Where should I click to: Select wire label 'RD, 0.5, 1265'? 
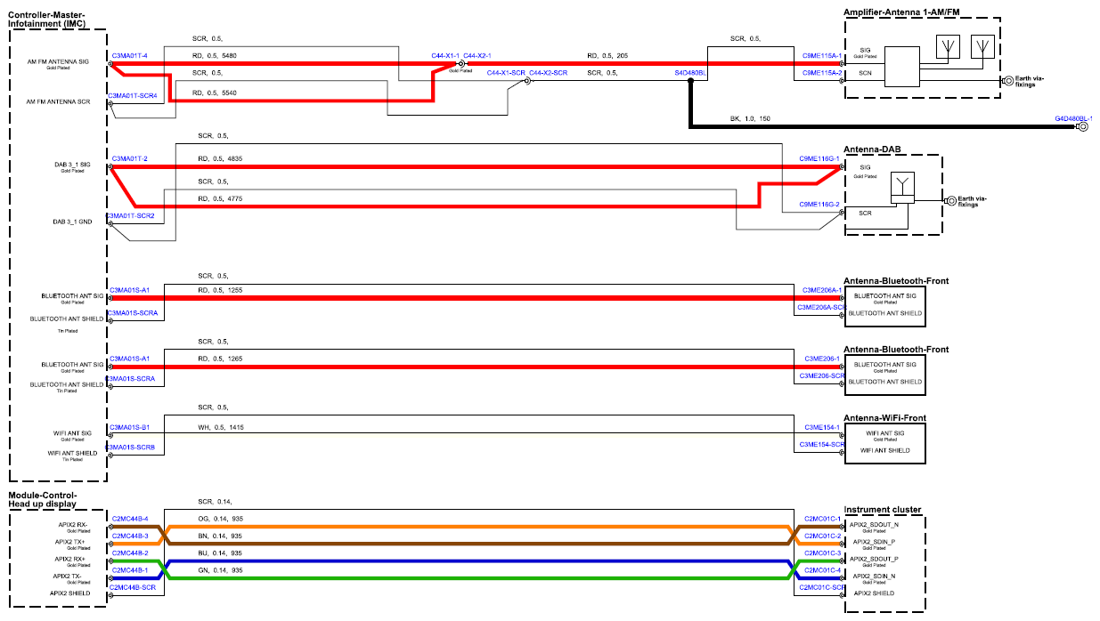[x=220, y=359]
